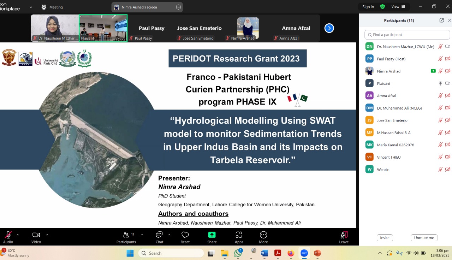This screenshot has height=260, width=452.
Task: Close the Participants panel
Action: click(x=450, y=20)
